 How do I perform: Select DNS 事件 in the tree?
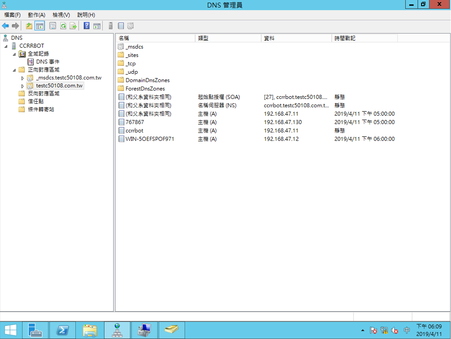click(x=48, y=62)
